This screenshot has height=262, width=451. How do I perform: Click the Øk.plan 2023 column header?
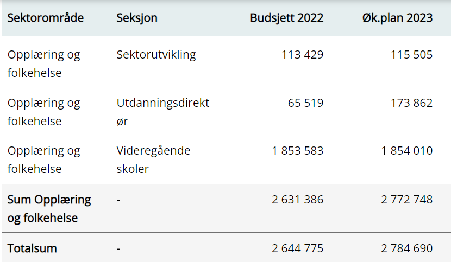[x=397, y=18]
